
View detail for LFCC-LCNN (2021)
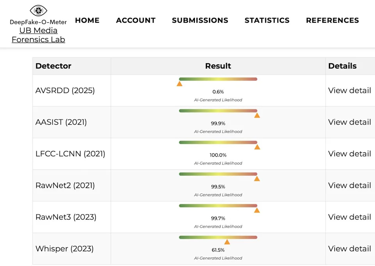pyautogui.click(x=349, y=154)
